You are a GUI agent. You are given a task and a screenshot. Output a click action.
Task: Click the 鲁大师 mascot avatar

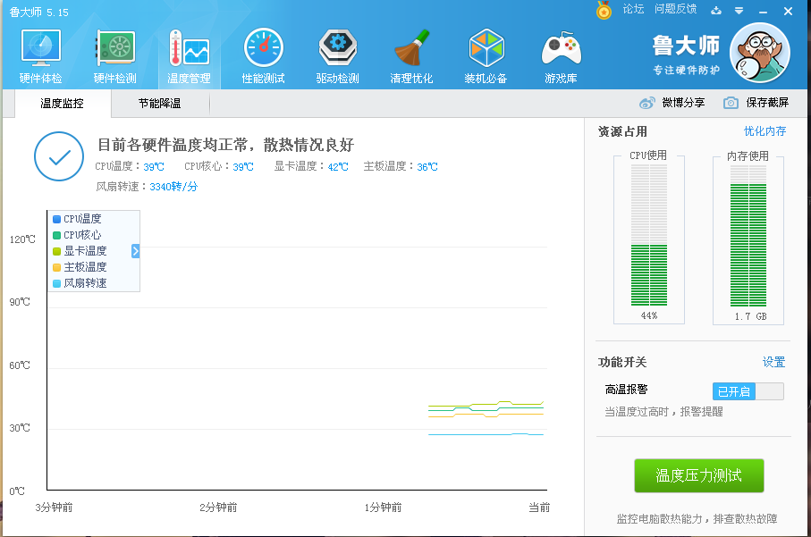760,52
